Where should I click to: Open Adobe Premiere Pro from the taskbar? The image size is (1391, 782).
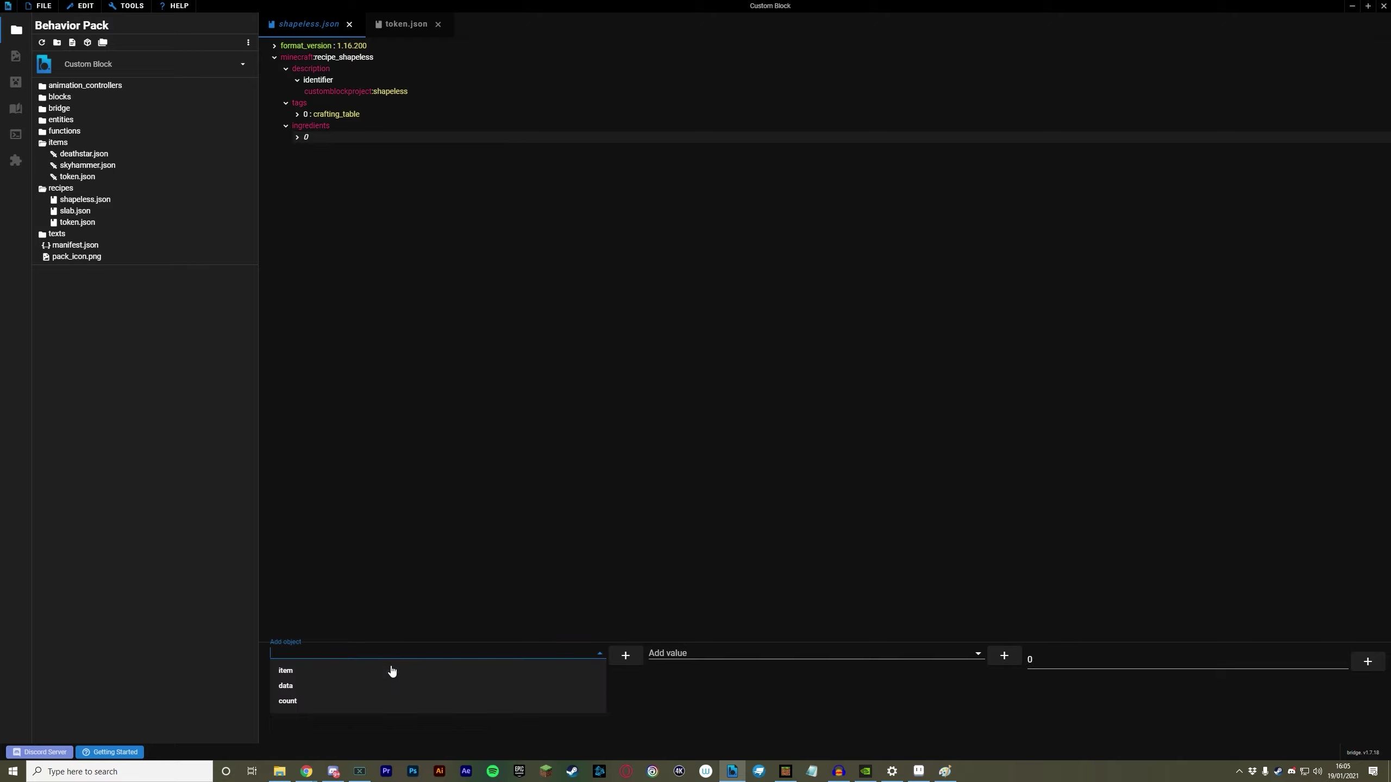(386, 771)
